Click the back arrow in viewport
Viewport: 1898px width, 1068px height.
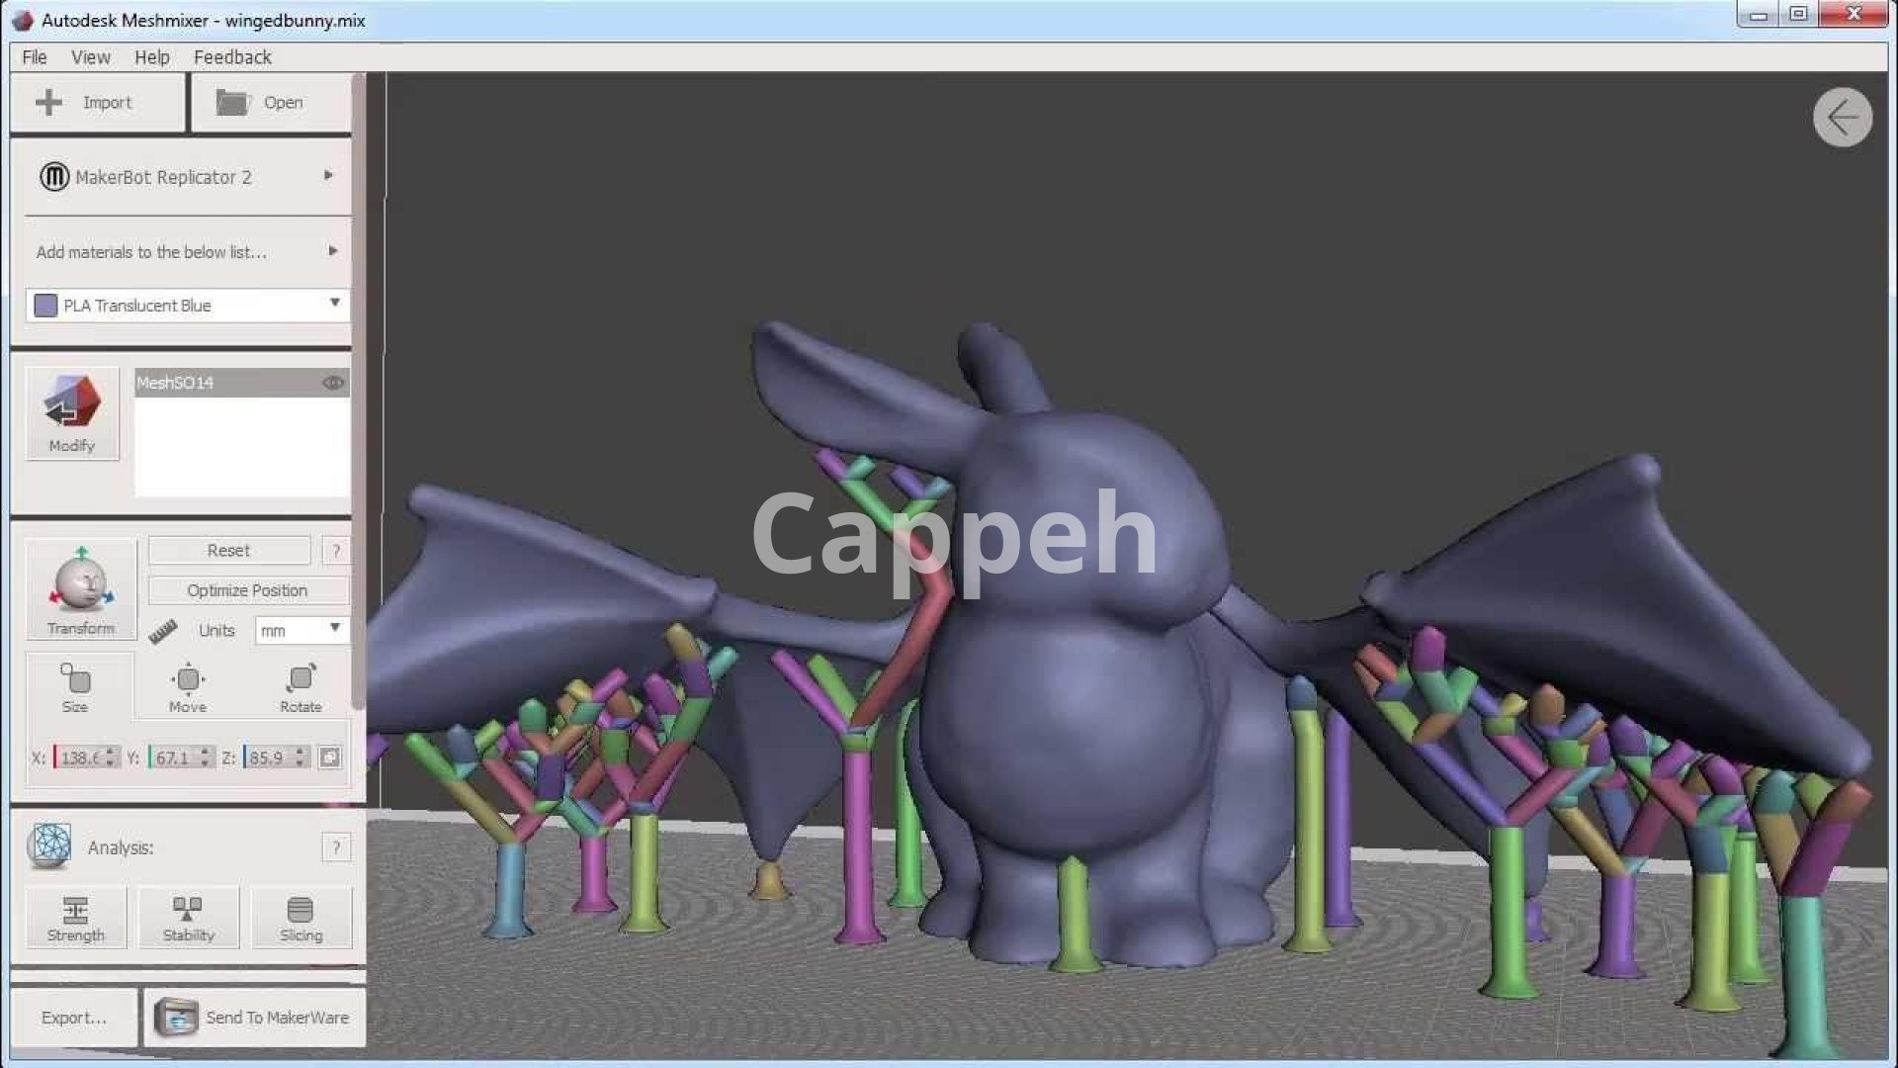tap(1842, 118)
